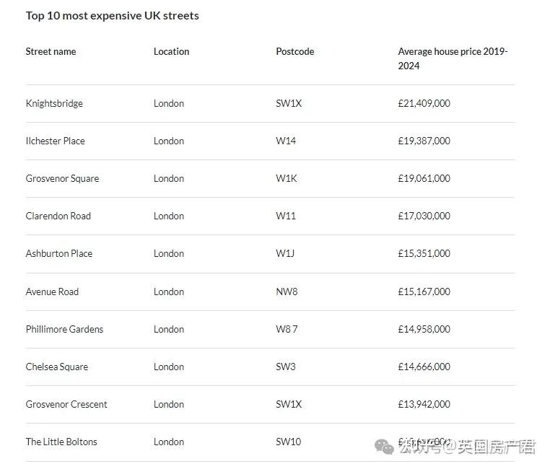Click the Chelsea Square street name

click(x=56, y=367)
